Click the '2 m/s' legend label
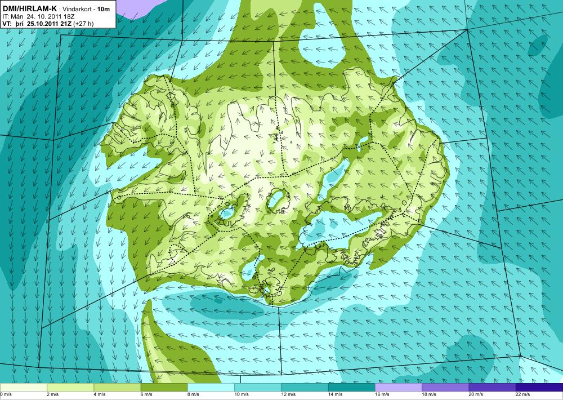 [x=53, y=394]
